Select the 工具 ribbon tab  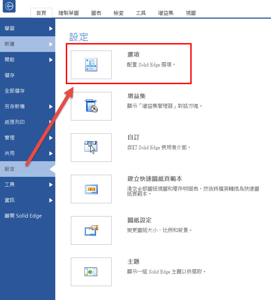click(x=141, y=13)
